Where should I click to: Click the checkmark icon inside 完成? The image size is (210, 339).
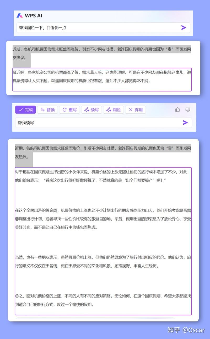pyautogui.click(x=21, y=110)
